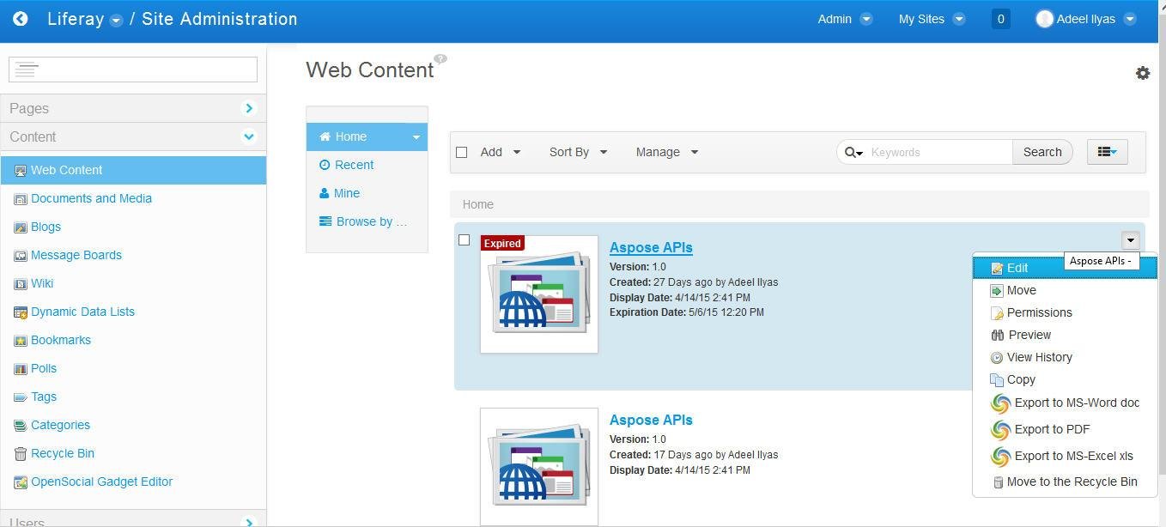
Task: Click the OpenSocial Gadget Editor icon
Action: pyautogui.click(x=21, y=482)
